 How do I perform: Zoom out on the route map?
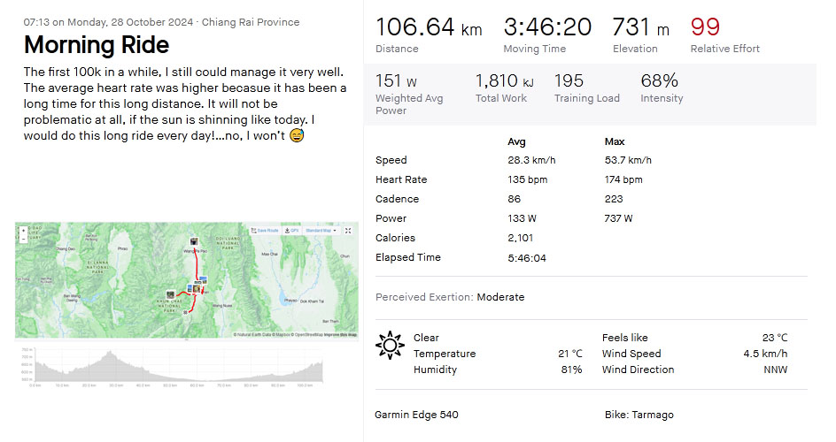point(23,239)
